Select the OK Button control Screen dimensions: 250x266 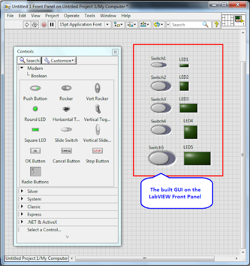(35, 150)
